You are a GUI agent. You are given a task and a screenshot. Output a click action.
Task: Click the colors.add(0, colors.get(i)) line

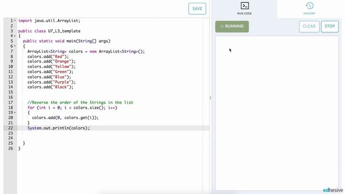pos(65,118)
